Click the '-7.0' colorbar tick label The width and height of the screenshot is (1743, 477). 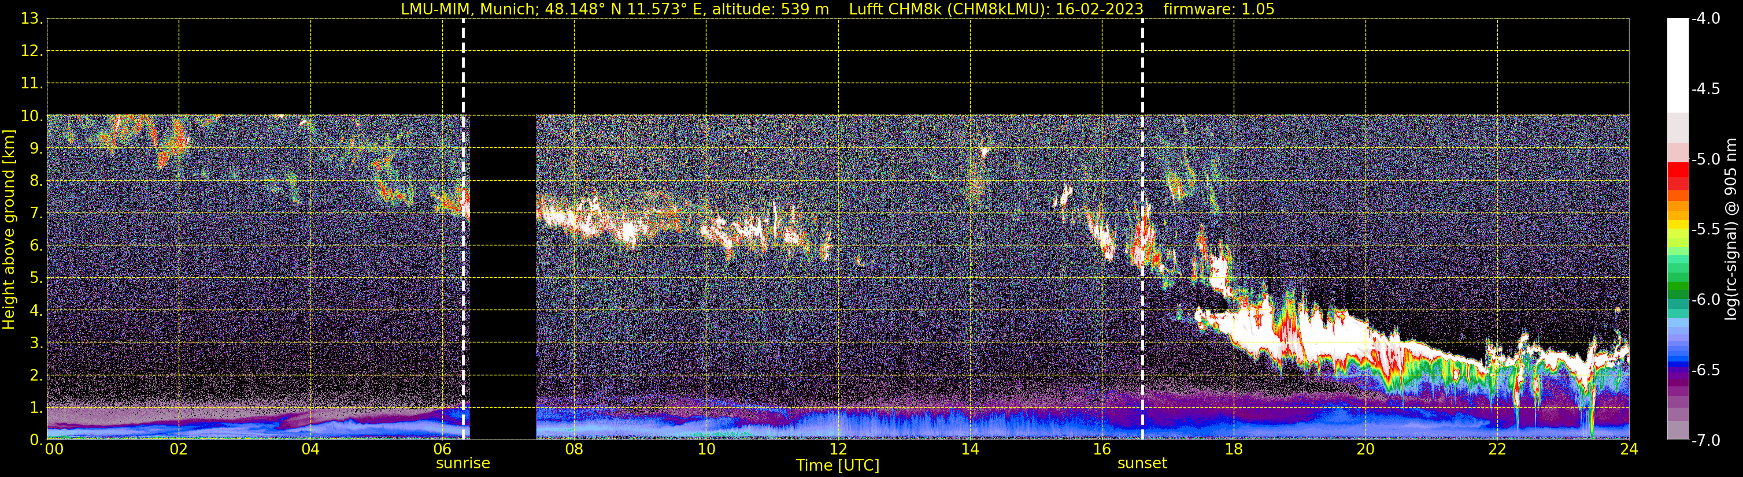1705,441
